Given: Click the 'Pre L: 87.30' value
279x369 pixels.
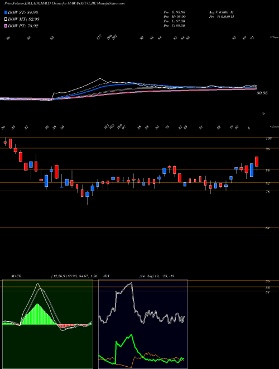Looking at the screenshot, I should coord(175,21).
